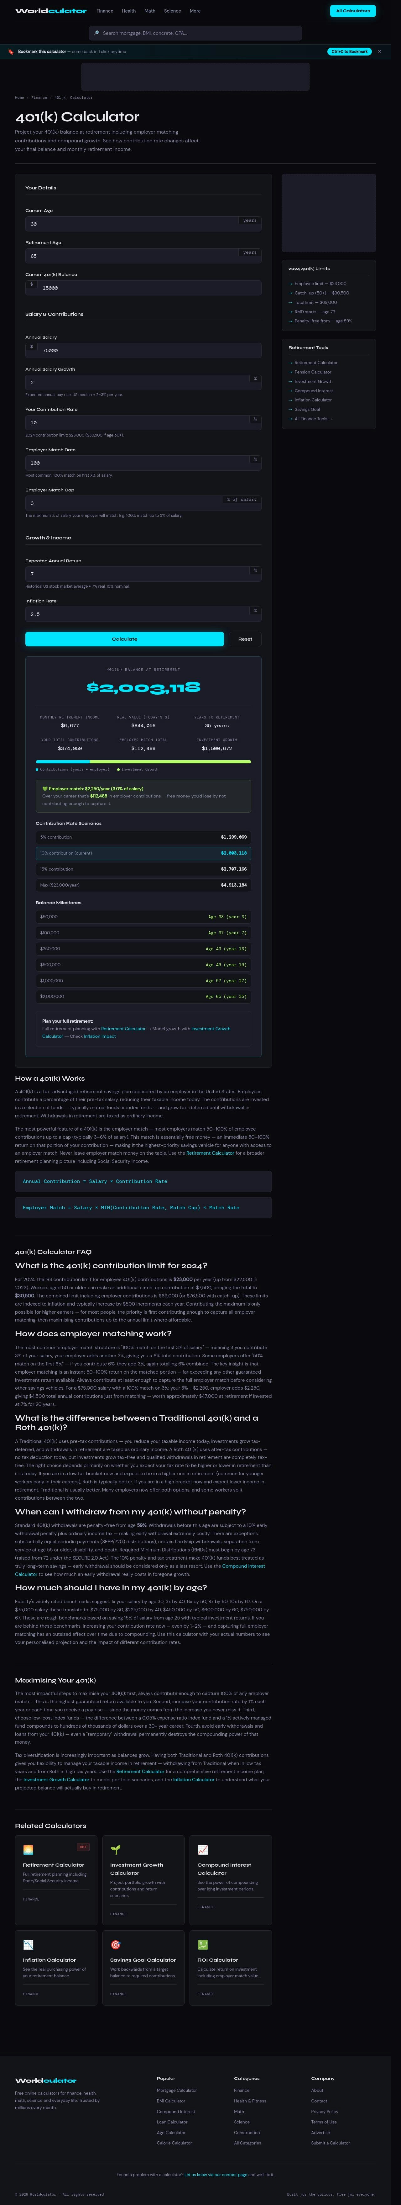Click Submit a Calculator footer link
Screen dimensions: 401x2205
pyautogui.click(x=331, y=2143)
